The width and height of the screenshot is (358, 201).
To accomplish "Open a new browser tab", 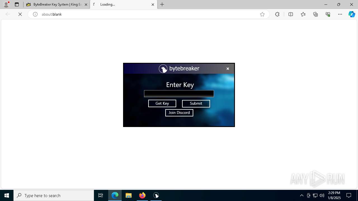I will point(162,4).
